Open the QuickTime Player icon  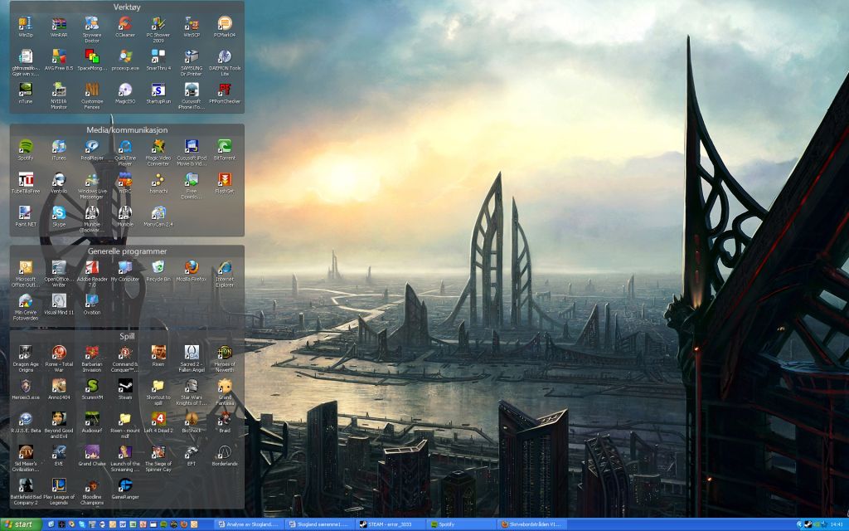(125, 153)
